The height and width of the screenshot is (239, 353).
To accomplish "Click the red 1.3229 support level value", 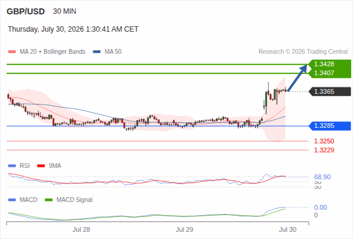I will point(324,150).
